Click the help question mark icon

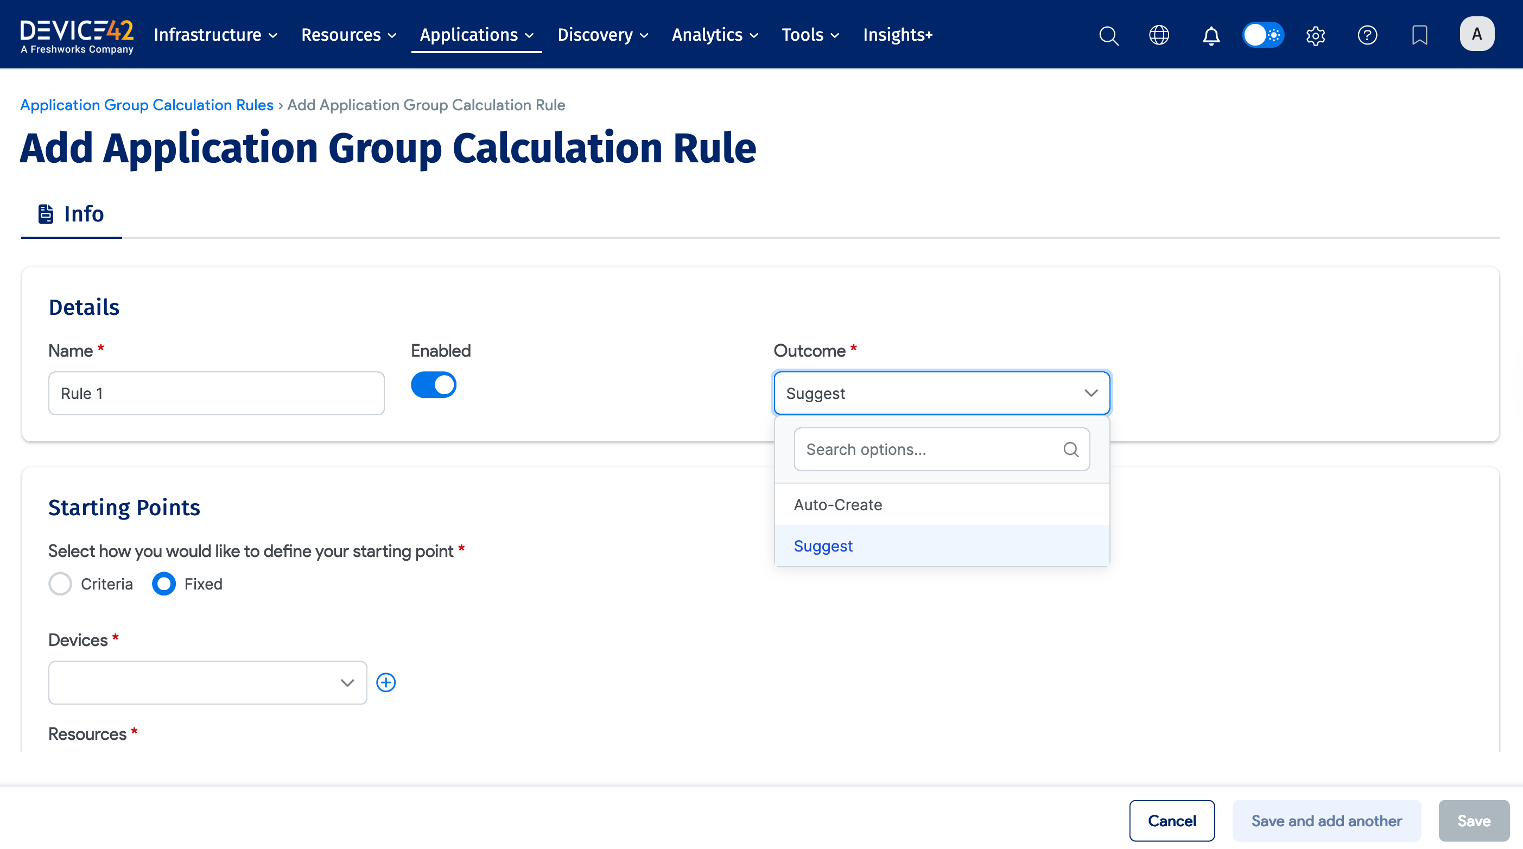coord(1367,35)
